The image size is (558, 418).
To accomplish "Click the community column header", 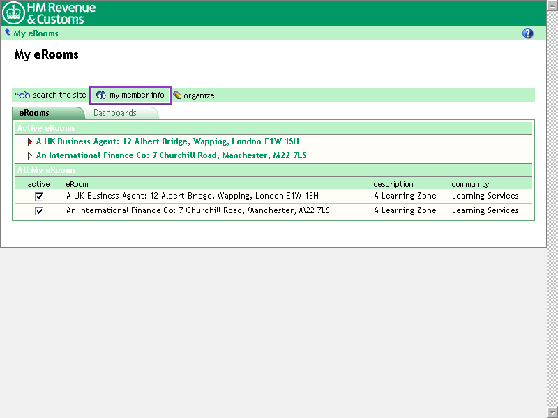I will point(470,184).
